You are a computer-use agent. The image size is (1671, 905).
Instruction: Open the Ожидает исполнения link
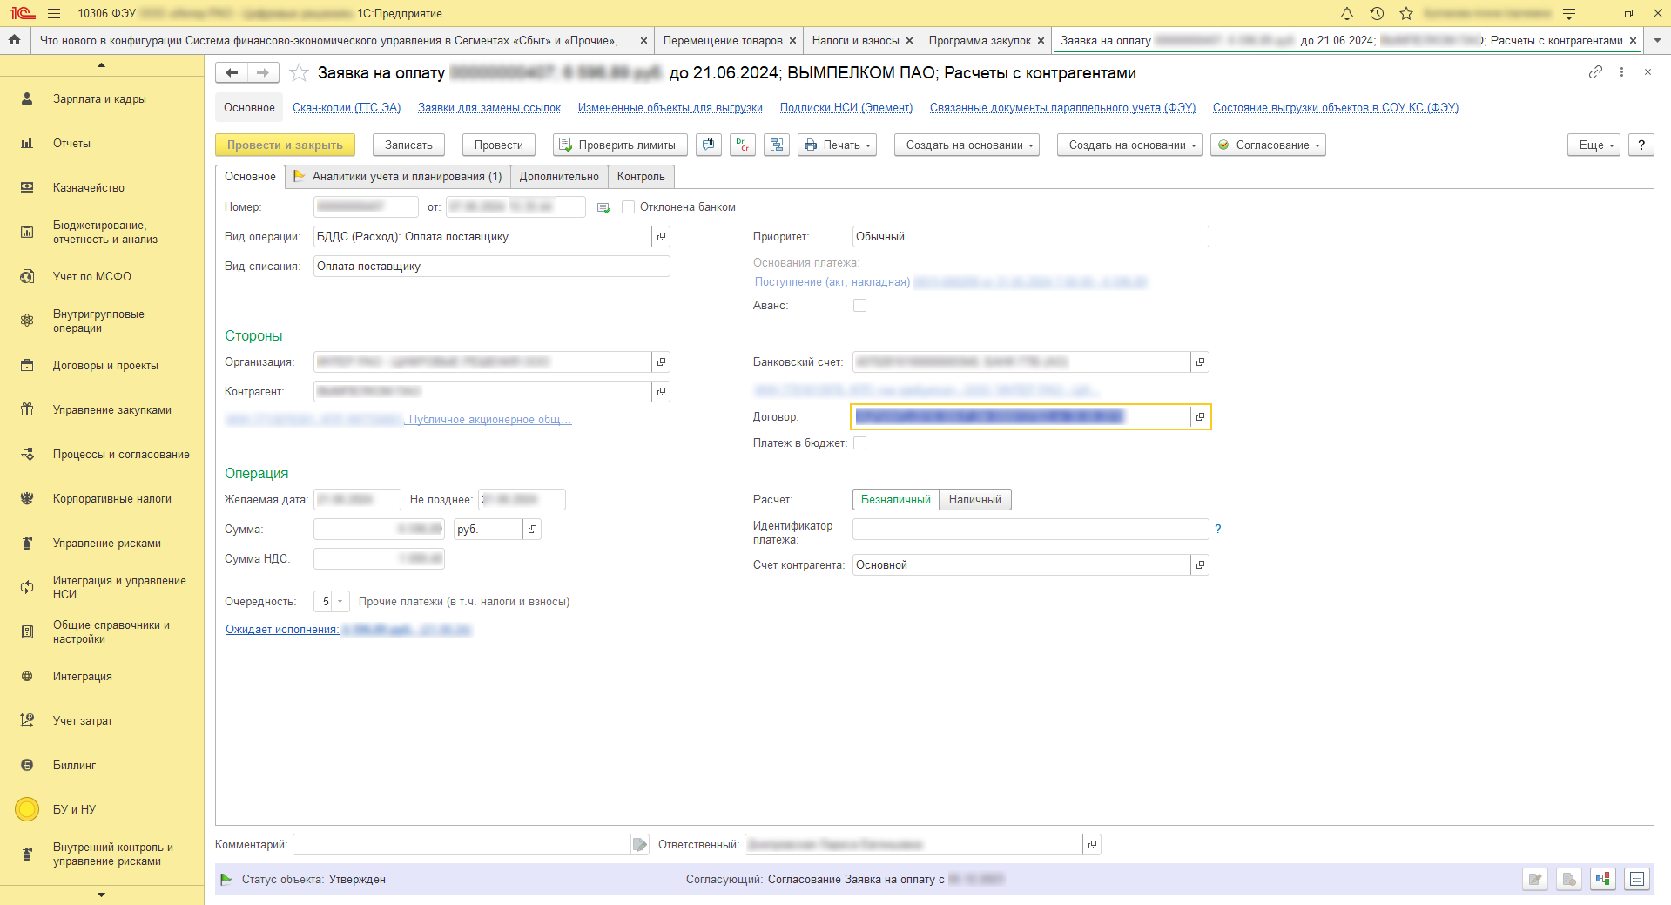pos(348,630)
